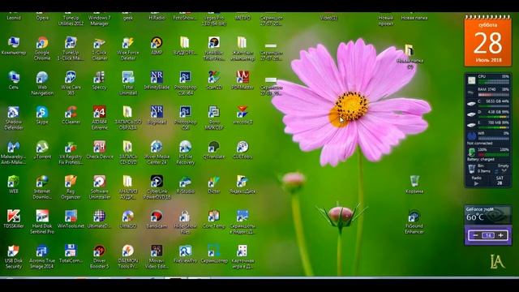Click the GeForce temperature gadget
519x292 pixels.
click(488, 215)
